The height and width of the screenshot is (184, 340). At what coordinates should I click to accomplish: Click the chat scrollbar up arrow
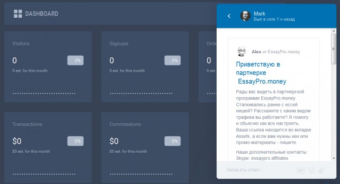click(334, 31)
